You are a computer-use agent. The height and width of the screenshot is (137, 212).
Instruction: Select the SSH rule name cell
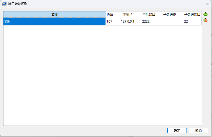pyautogui.click(x=54, y=21)
